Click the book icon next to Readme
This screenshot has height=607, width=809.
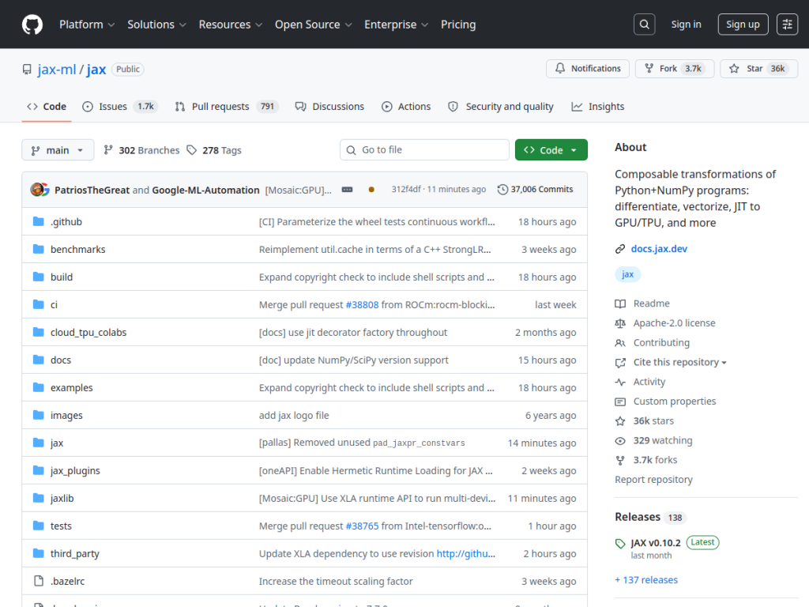tap(620, 303)
